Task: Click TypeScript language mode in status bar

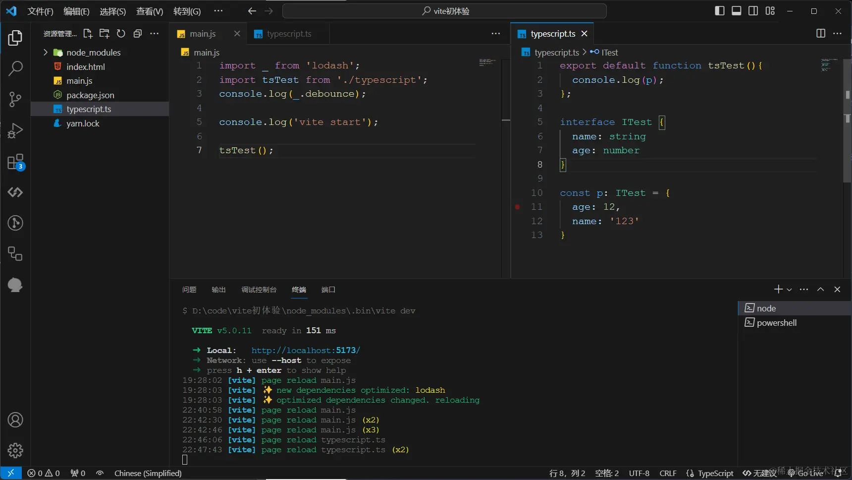Action: tap(715, 473)
